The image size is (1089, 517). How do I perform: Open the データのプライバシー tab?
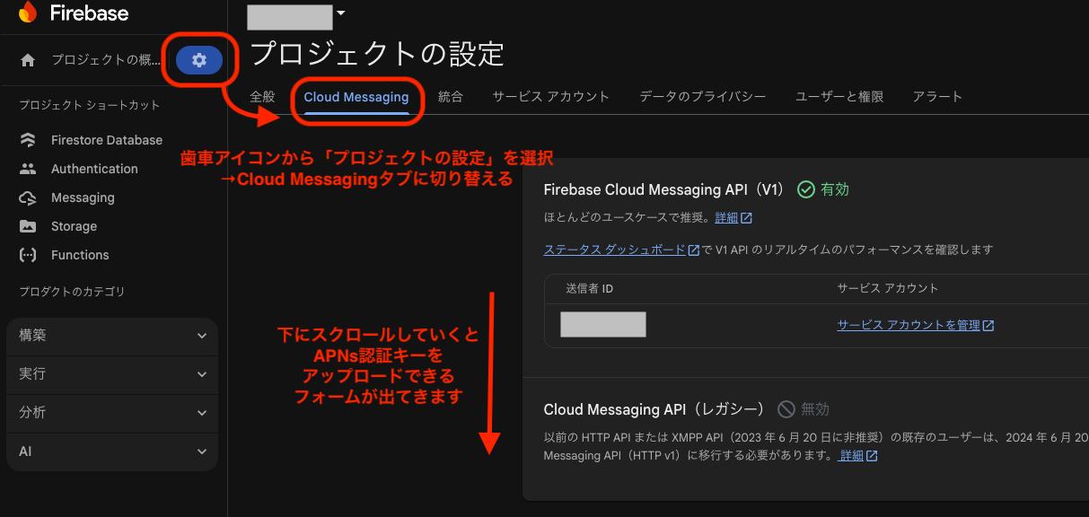[x=703, y=97]
